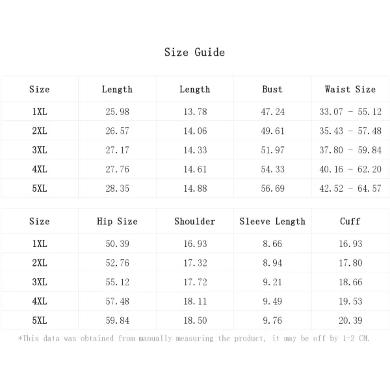Screen dimensions: 390x390
Task: Click the 5XL label in bottom table
Action: [x=40, y=320]
